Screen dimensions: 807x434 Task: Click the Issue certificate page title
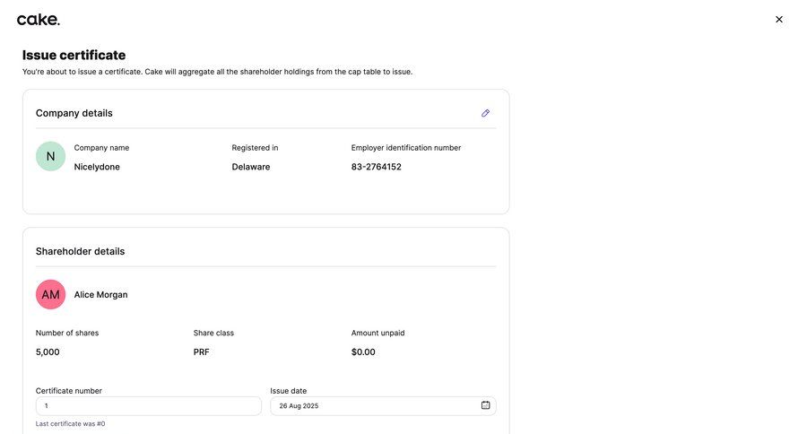click(74, 56)
